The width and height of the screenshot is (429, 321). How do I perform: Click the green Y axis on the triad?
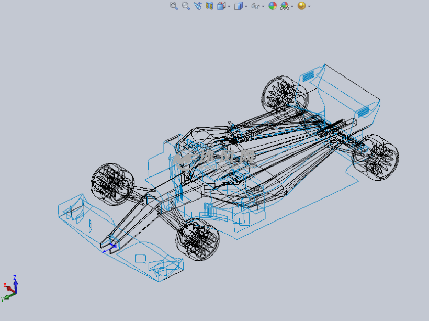tap(7, 297)
